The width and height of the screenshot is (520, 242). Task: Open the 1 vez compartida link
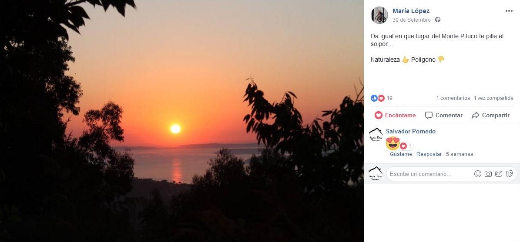[493, 98]
